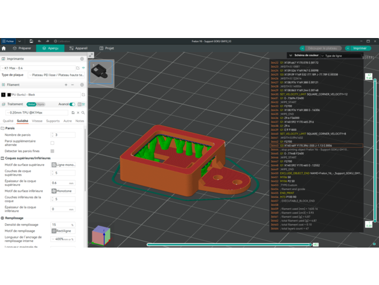Switch to the Préparer tab

pyautogui.click(x=21, y=48)
